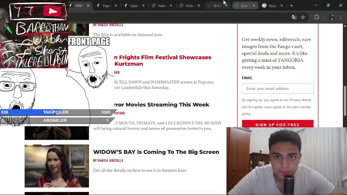Close the Exclus tab
This screenshot has width=347, height=195.
point(199,5)
